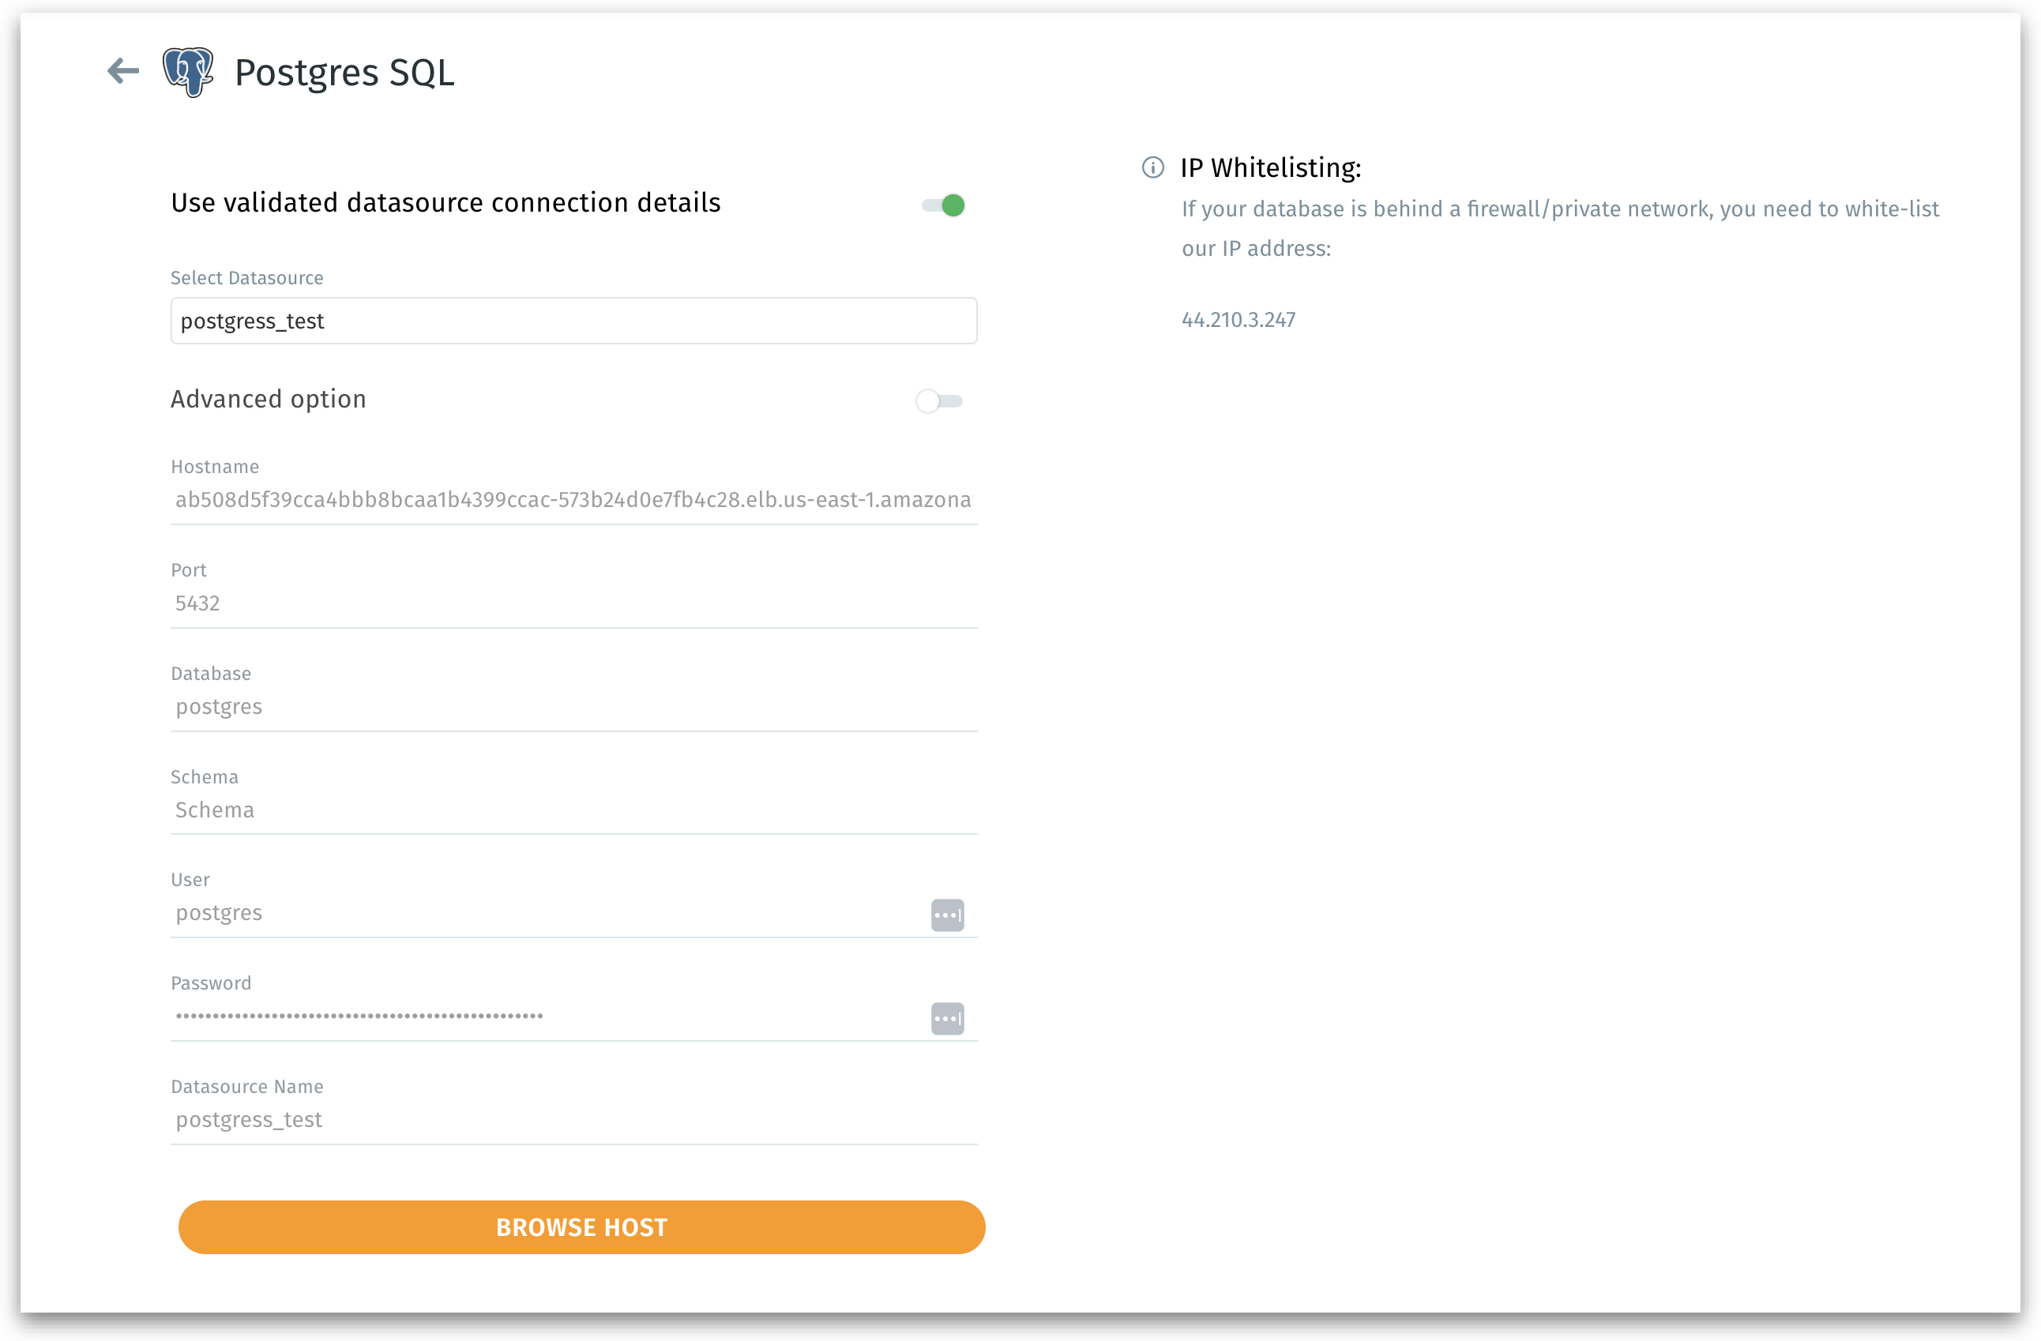
Task: Click the Port field showing 5432
Action: pyautogui.click(x=573, y=603)
